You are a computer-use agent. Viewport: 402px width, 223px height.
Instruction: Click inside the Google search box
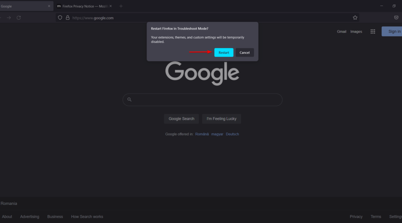coord(202,99)
